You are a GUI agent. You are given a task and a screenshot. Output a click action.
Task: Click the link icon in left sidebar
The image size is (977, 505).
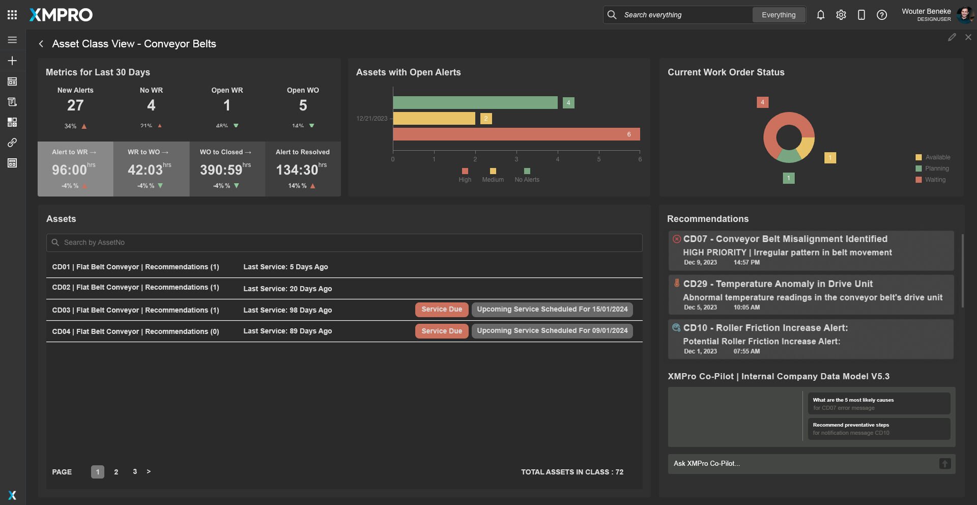[12, 143]
